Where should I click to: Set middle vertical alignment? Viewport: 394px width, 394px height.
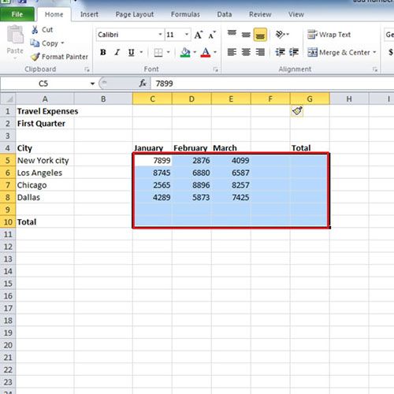[x=246, y=35]
